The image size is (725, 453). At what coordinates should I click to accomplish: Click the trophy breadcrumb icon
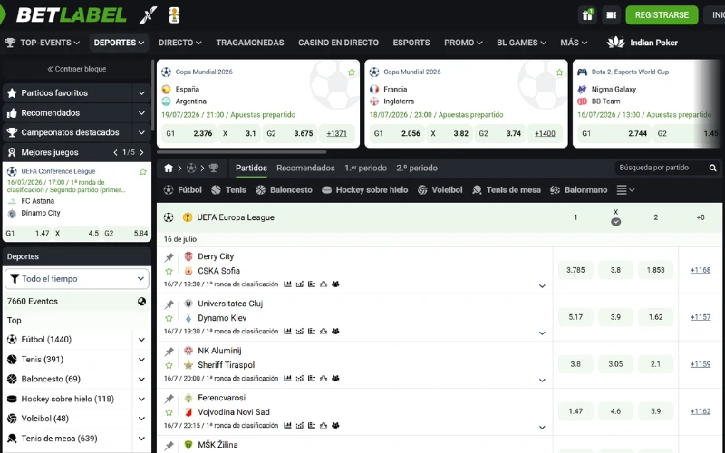point(213,169)
